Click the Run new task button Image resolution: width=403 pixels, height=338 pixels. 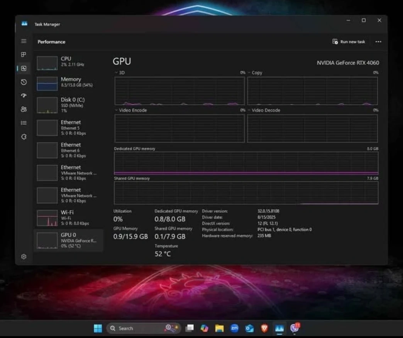click(x=349, y=42)
